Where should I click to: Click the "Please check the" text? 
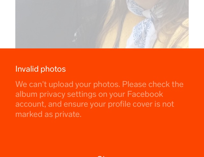[x=153, y=84]
